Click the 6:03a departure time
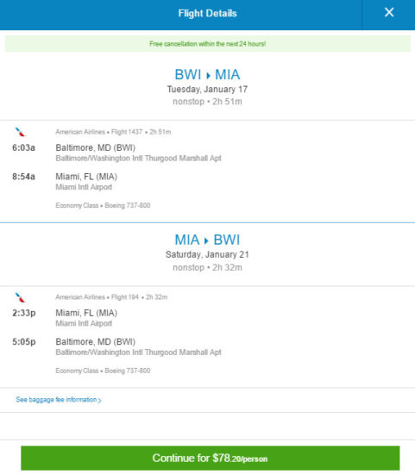This screenshot has width=415, height=474. (23, 148)
